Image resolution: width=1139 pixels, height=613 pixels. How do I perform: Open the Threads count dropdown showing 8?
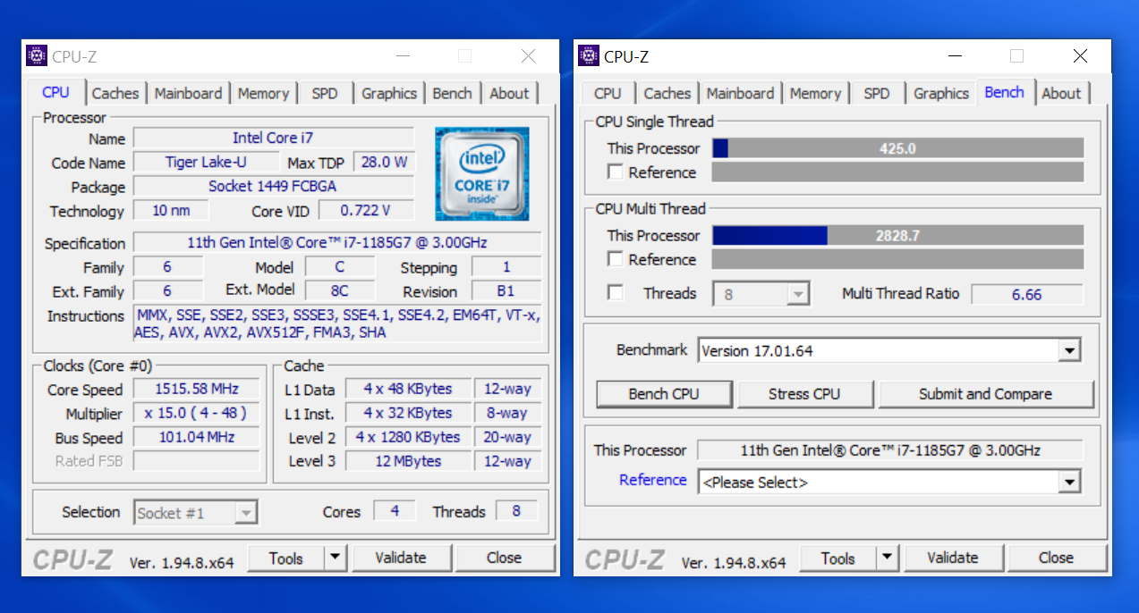coord(761,294)
